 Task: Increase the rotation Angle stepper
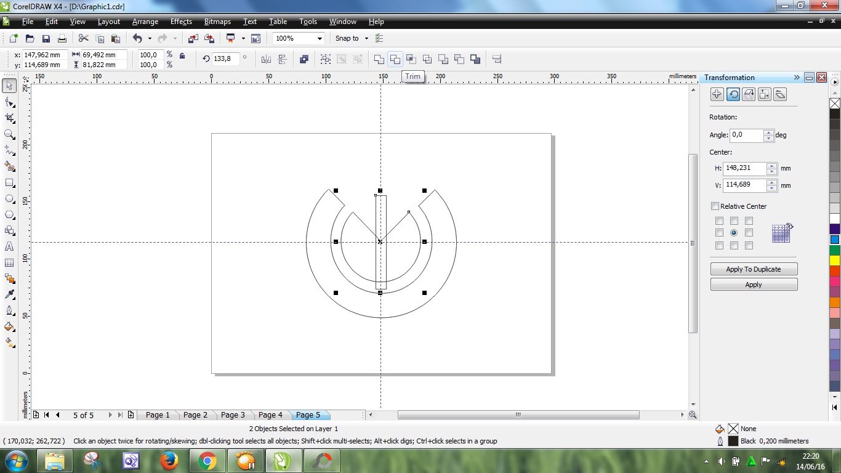coord(768,132)
